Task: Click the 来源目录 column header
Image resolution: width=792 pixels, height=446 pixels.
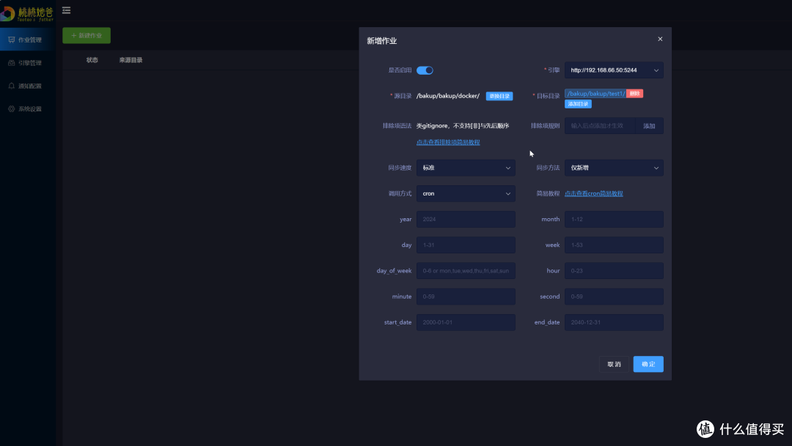Action: [131, 60]
